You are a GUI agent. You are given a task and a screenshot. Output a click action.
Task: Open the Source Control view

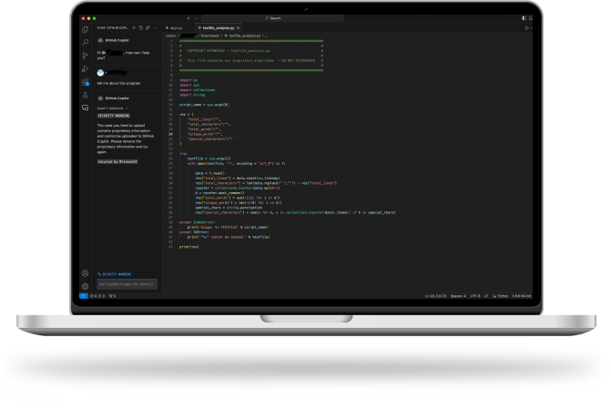pos(85,56)
